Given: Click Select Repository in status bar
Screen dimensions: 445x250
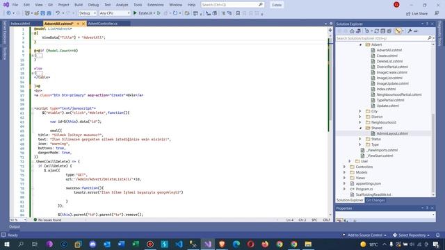Looking at the screenshot, I should pos(411,235).
